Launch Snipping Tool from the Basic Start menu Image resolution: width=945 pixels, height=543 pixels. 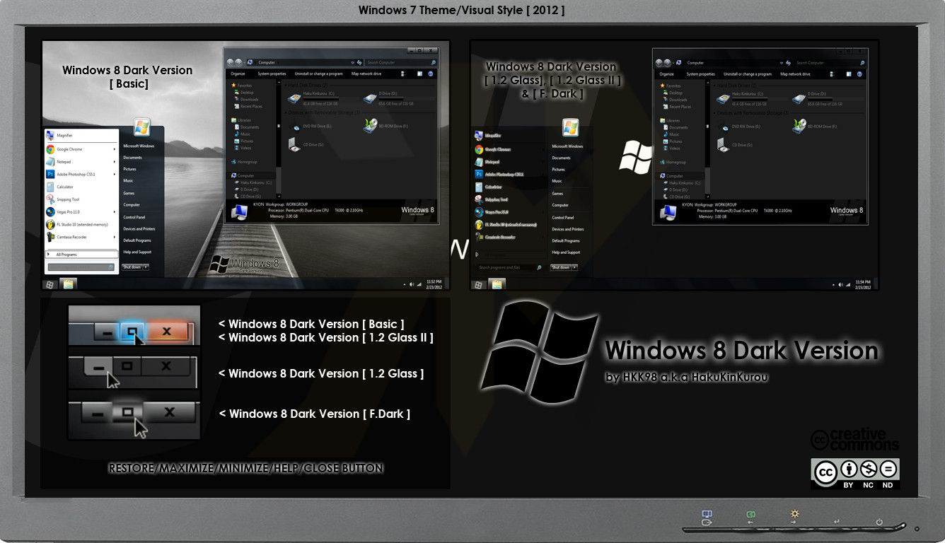(81, 199)
